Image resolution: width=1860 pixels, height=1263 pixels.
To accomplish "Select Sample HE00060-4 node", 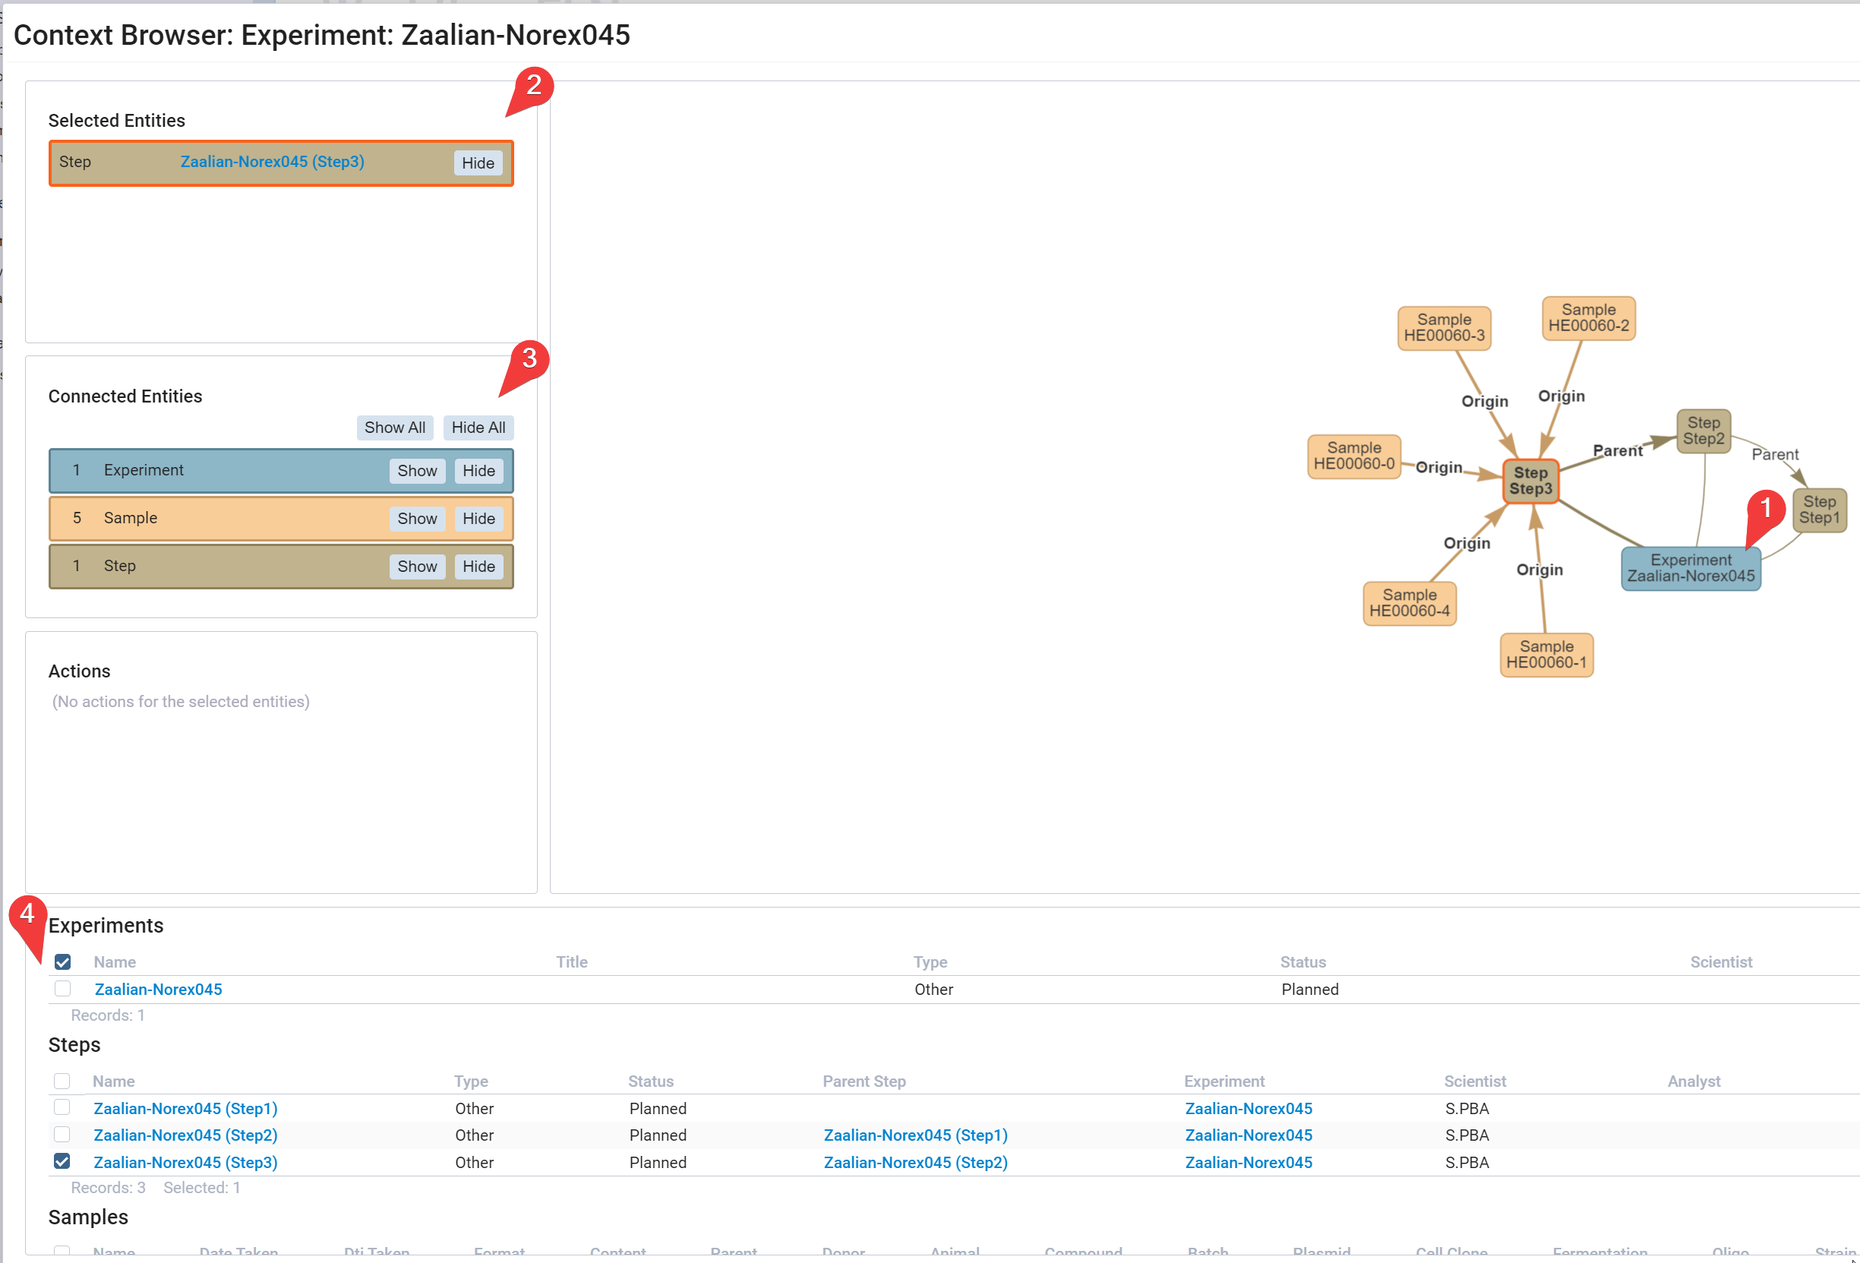I will pos(1409,603).
